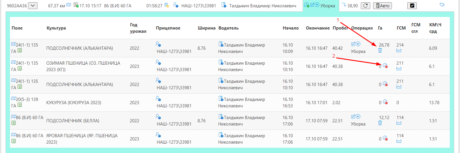Click the map icon next to 67,37 км
This screenshot has height=153, width=460.
(69, 5)
